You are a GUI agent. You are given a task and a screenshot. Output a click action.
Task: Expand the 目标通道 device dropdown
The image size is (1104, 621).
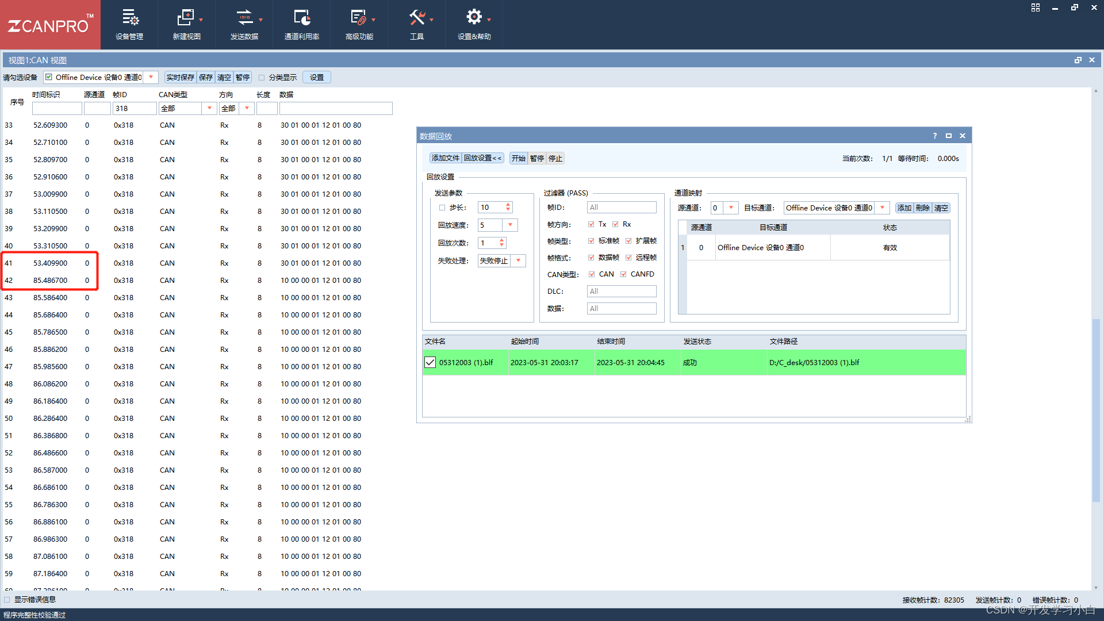tap(882, 208)
